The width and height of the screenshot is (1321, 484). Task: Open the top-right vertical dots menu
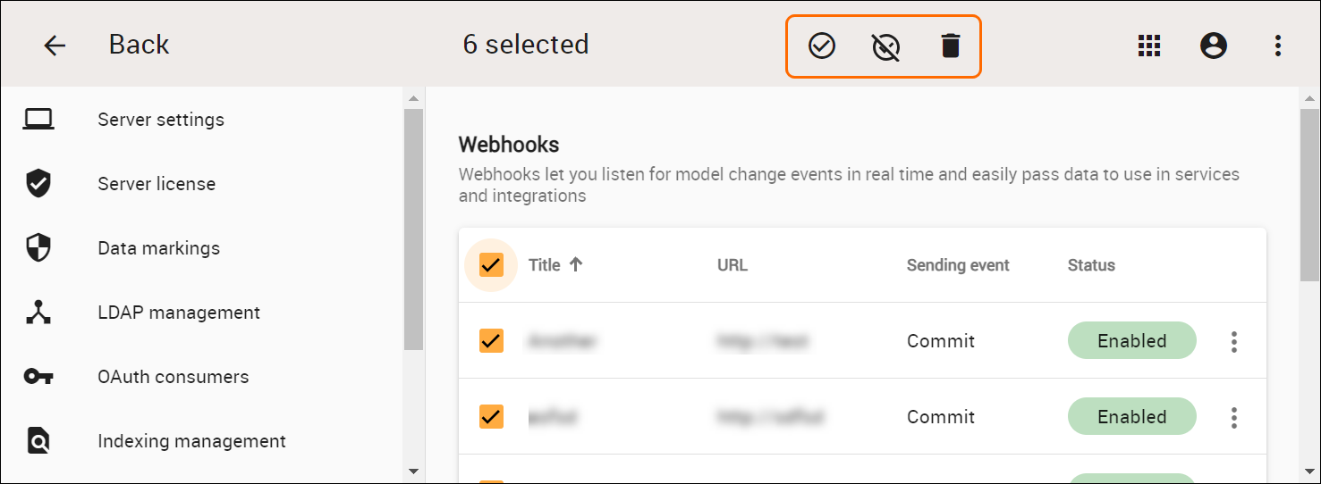click(x=1278, y=46)
